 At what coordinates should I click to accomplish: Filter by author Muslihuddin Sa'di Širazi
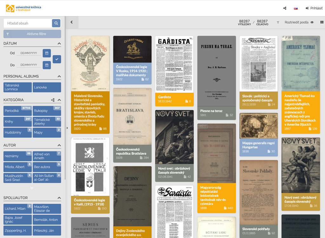tap(18, 178)
